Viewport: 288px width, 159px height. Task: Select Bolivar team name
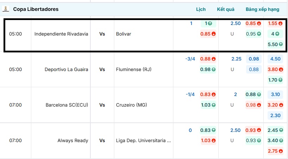(x=123, y=34)
